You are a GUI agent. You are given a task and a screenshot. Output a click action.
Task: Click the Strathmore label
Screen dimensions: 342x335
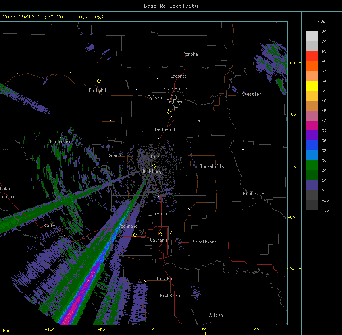pyautogui.click(x=205, y=242)
